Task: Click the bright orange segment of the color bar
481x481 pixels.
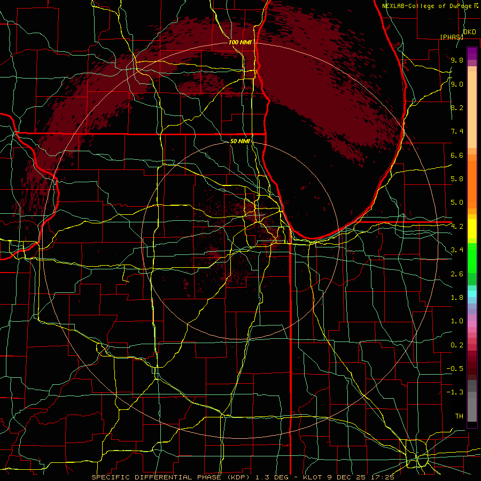Action: 472,184
